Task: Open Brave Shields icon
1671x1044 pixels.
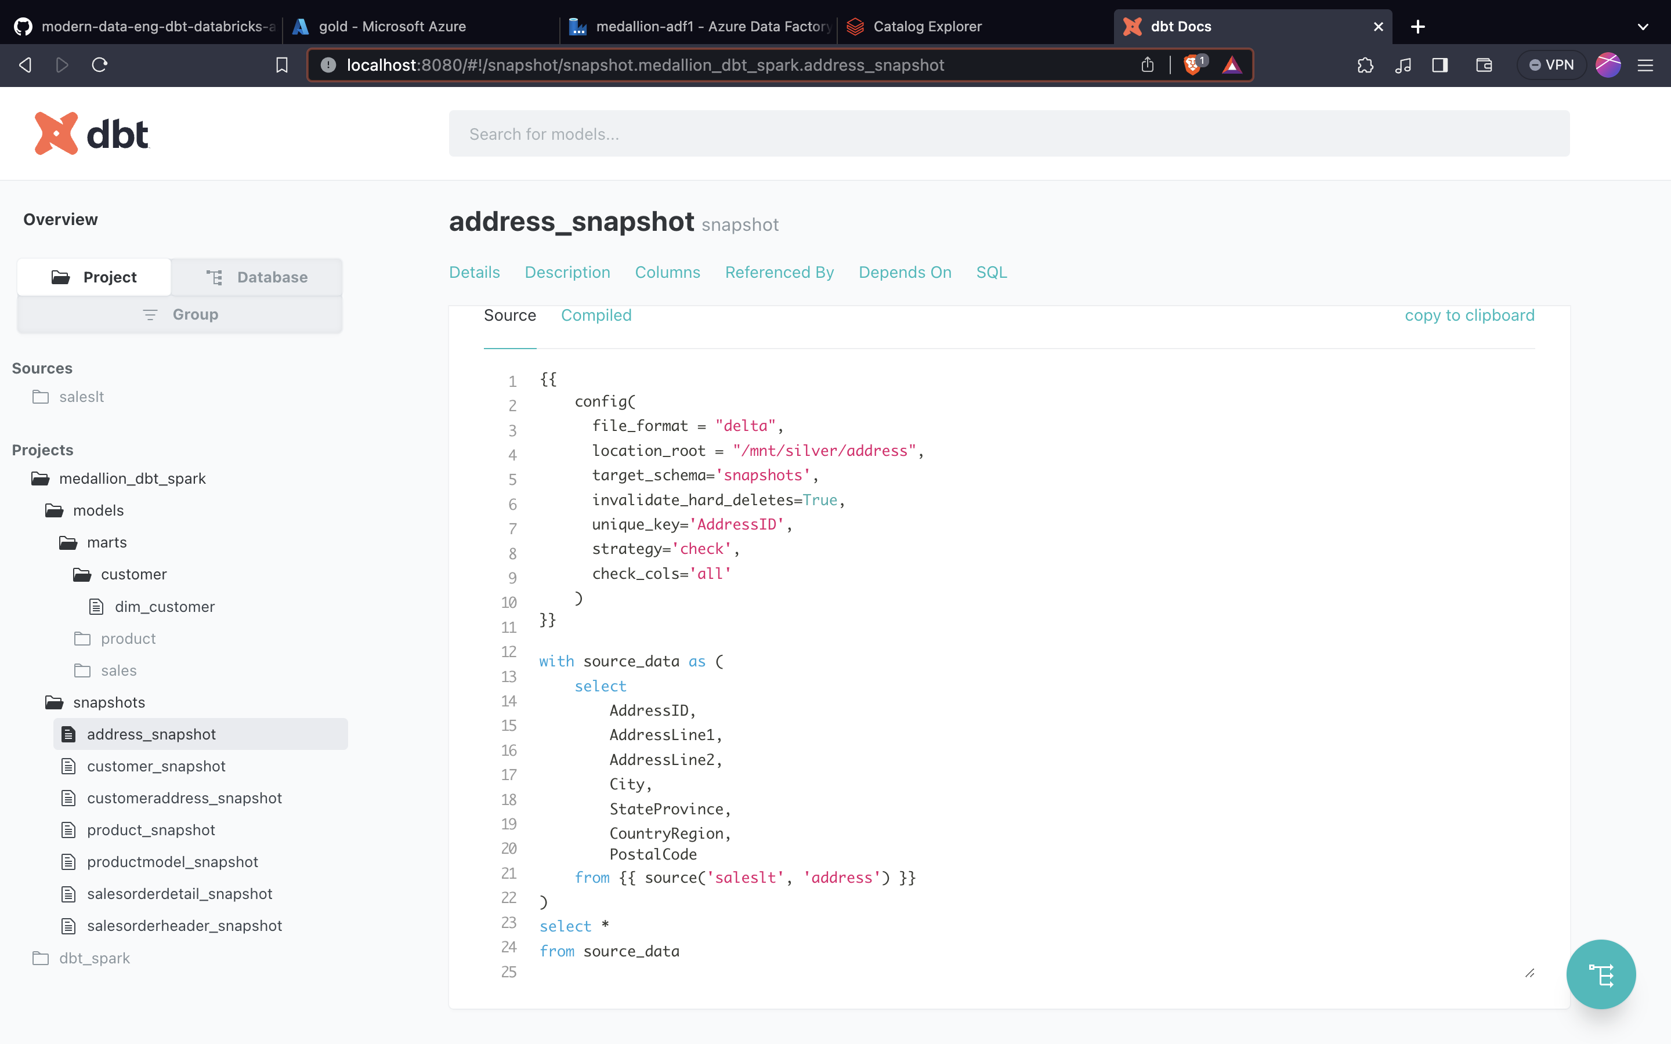Action: pyautogui.click(x=1194, y=65)
